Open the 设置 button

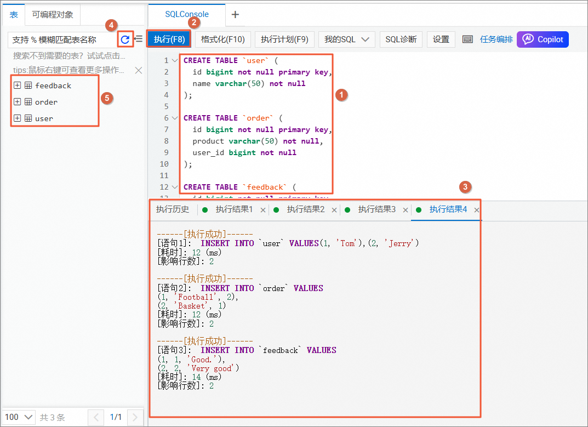441,39
